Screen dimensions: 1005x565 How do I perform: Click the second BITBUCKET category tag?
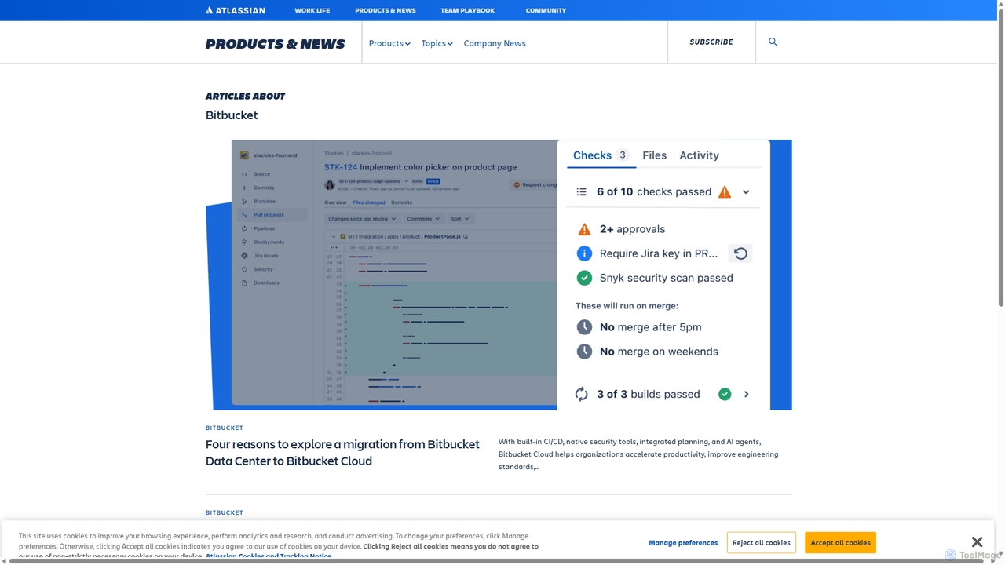click(225, 512)
